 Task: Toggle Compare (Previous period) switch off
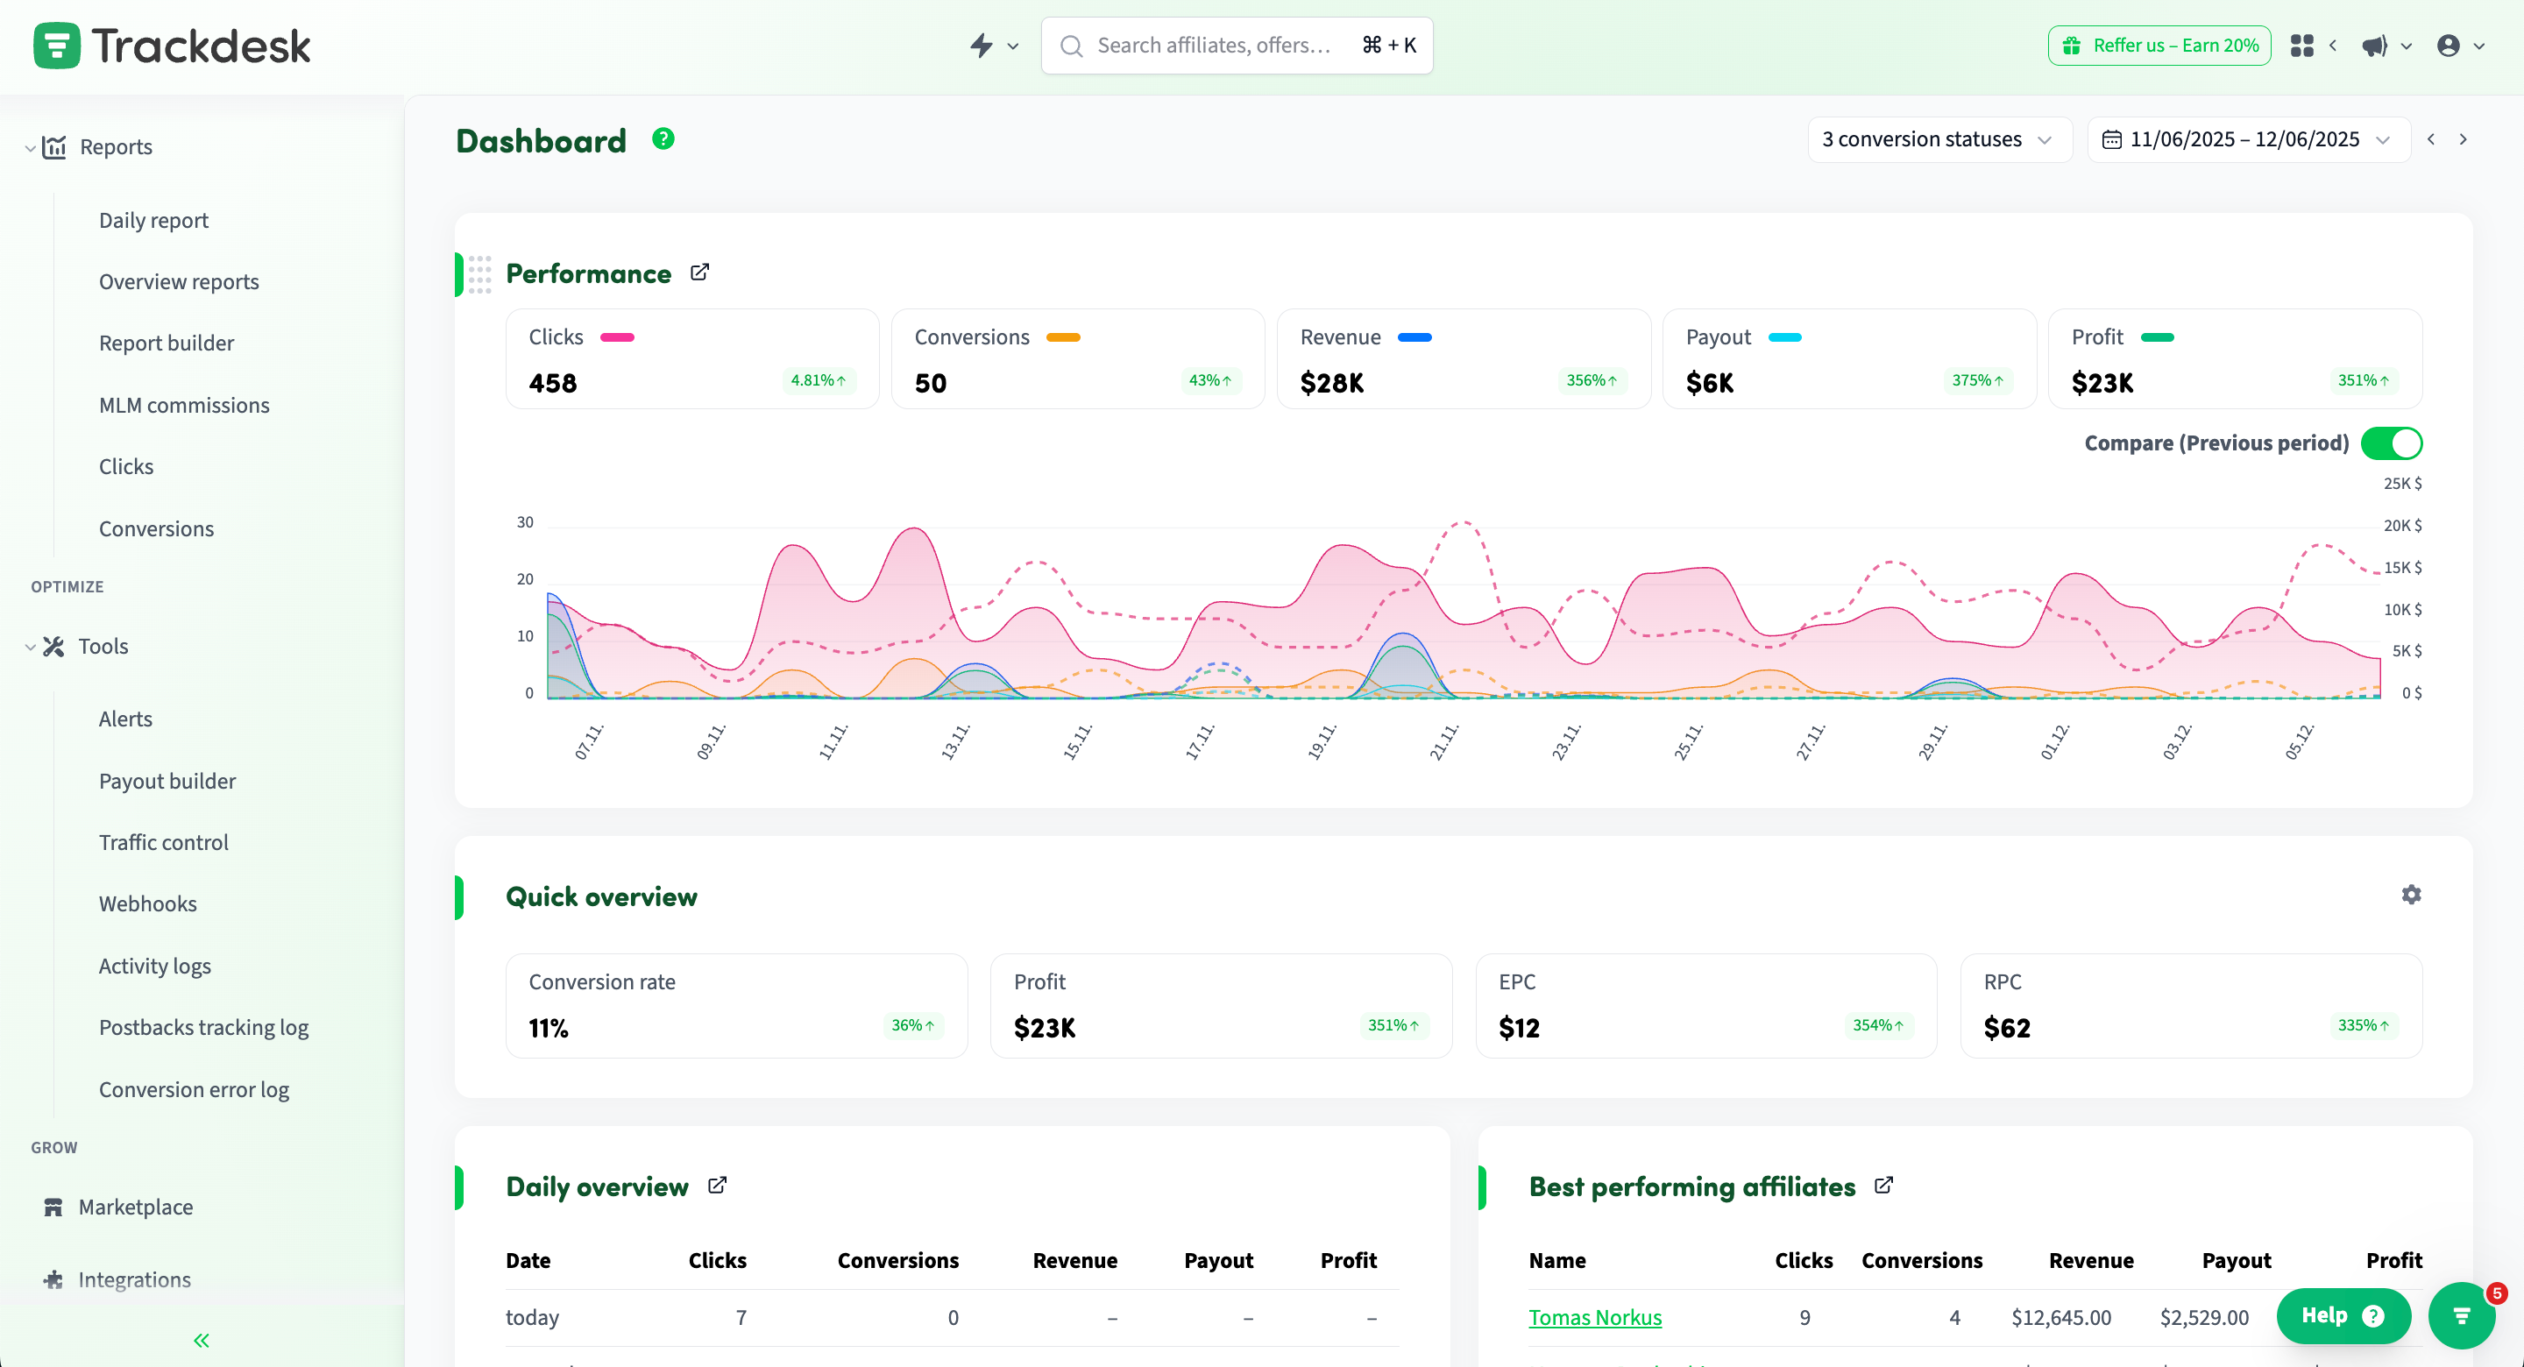[2391, 443]
